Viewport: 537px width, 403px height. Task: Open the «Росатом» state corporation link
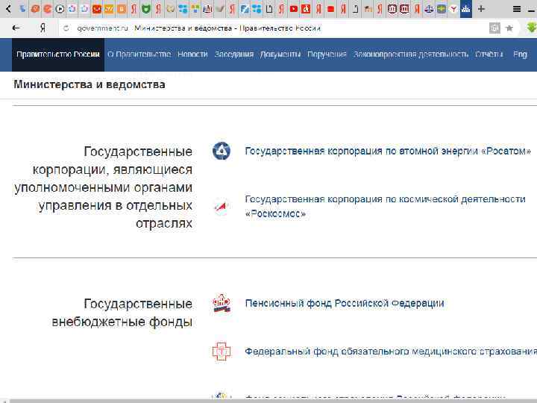pyautogui.click(x=388, y=151)
